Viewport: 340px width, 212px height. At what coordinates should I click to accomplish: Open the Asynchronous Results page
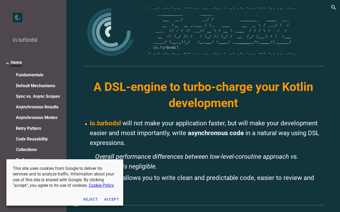tap(37, 107)
